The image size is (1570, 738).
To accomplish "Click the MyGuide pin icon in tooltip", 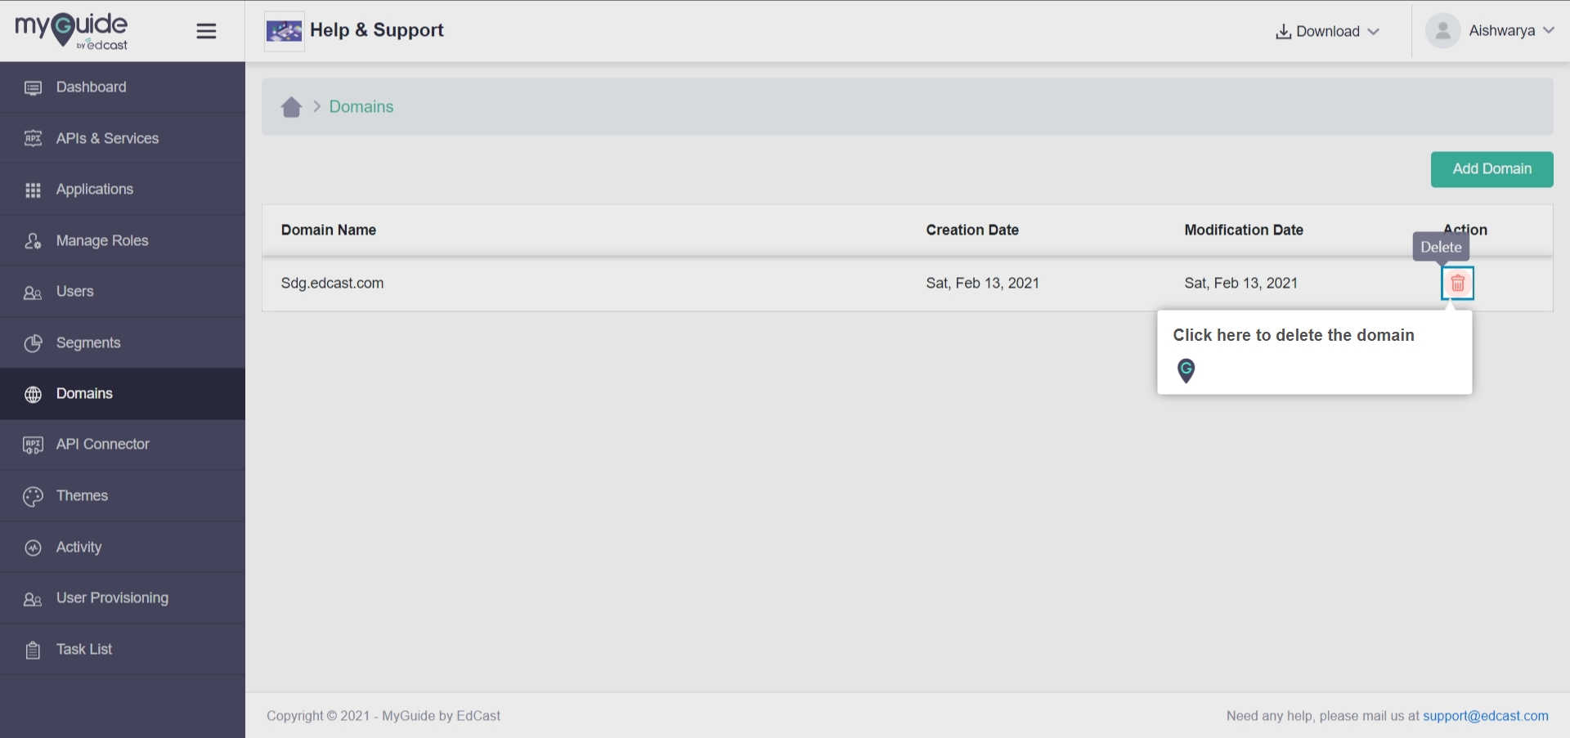I will [1186, 370].
